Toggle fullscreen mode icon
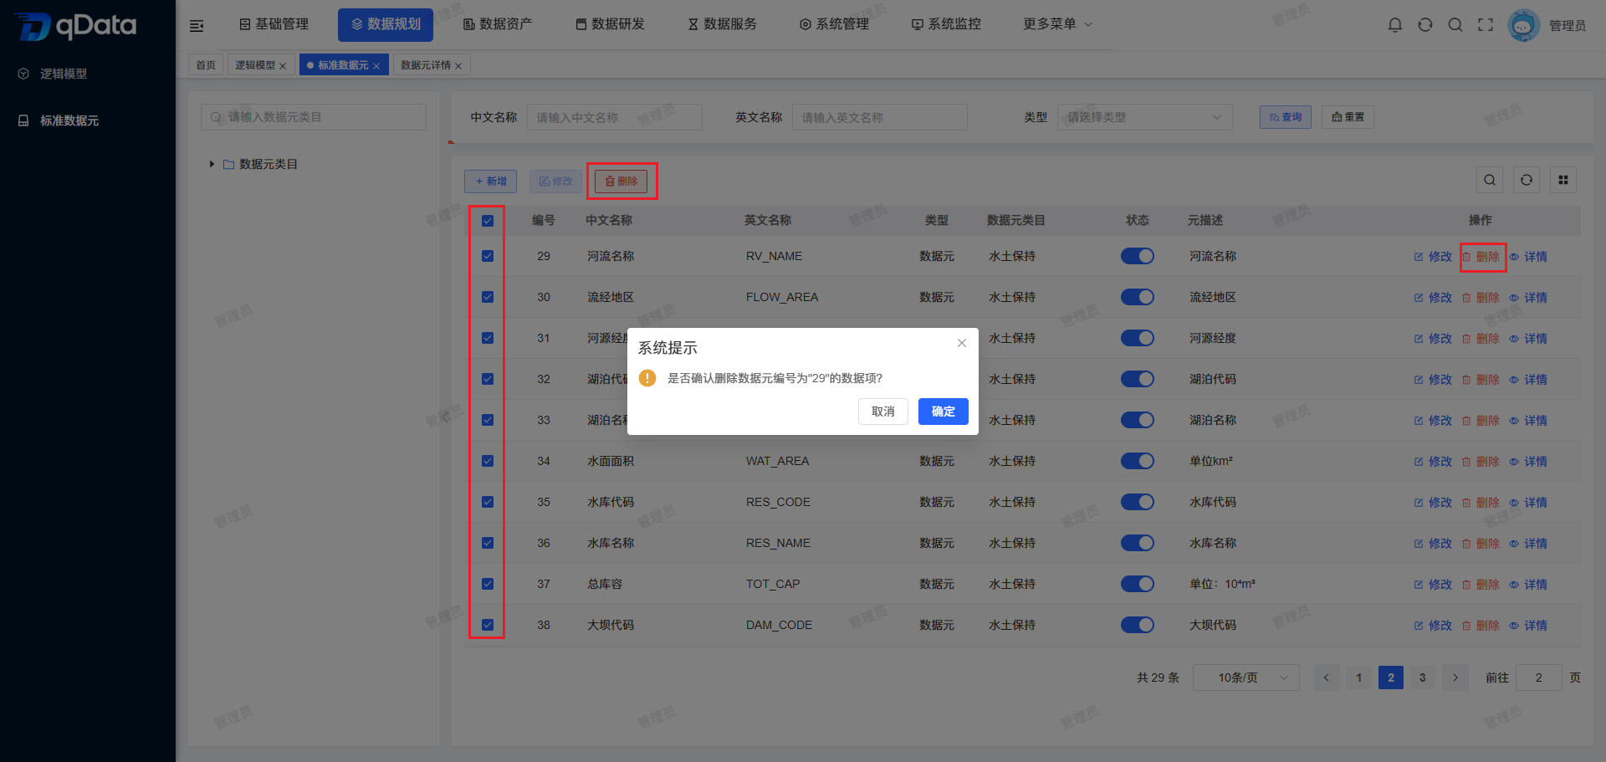This screenshot has width=1606, height=762. pyautogui.click(x=1486, y=25)
